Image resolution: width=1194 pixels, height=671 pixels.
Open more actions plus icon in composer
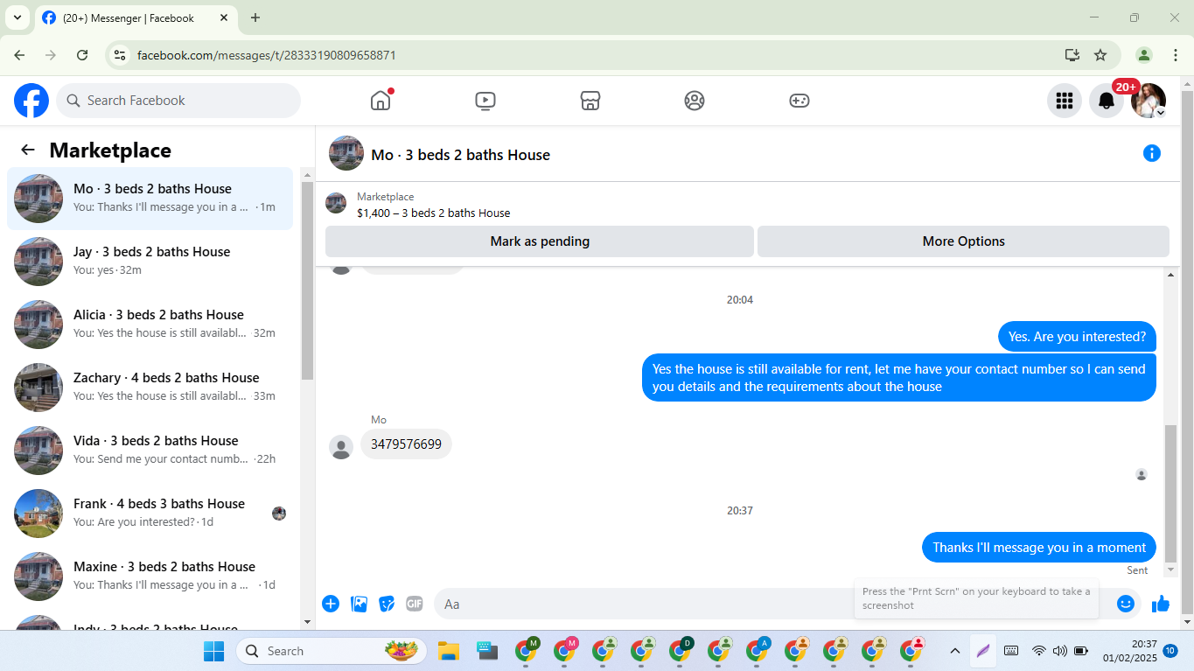(331, 604)
